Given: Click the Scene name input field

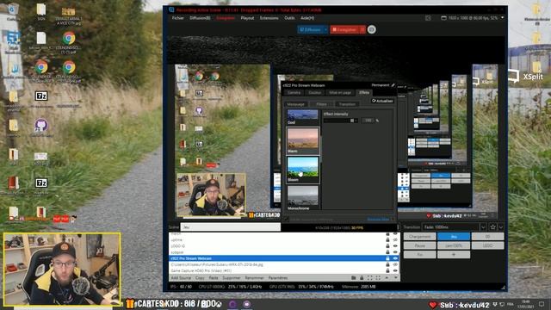Looking at the screenshot, I should pos(231,227).
